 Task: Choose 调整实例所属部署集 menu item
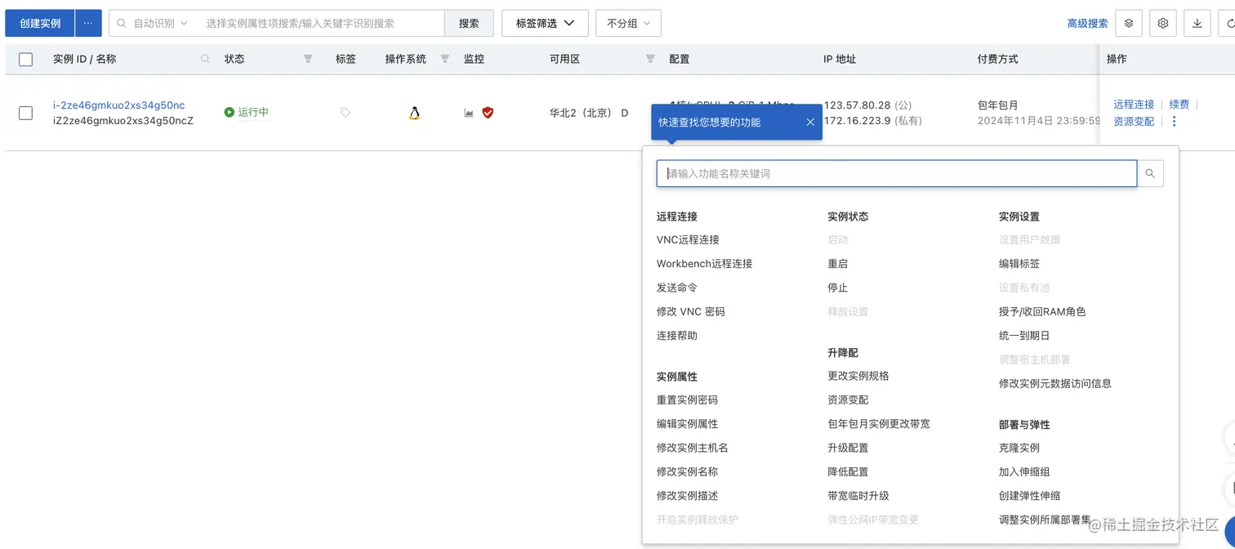pyautogui.click(x=1045, y=520)
